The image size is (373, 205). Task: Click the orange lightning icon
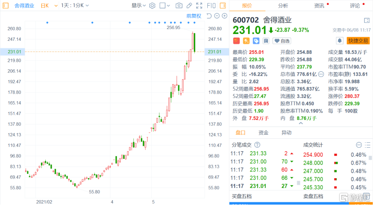246,41
